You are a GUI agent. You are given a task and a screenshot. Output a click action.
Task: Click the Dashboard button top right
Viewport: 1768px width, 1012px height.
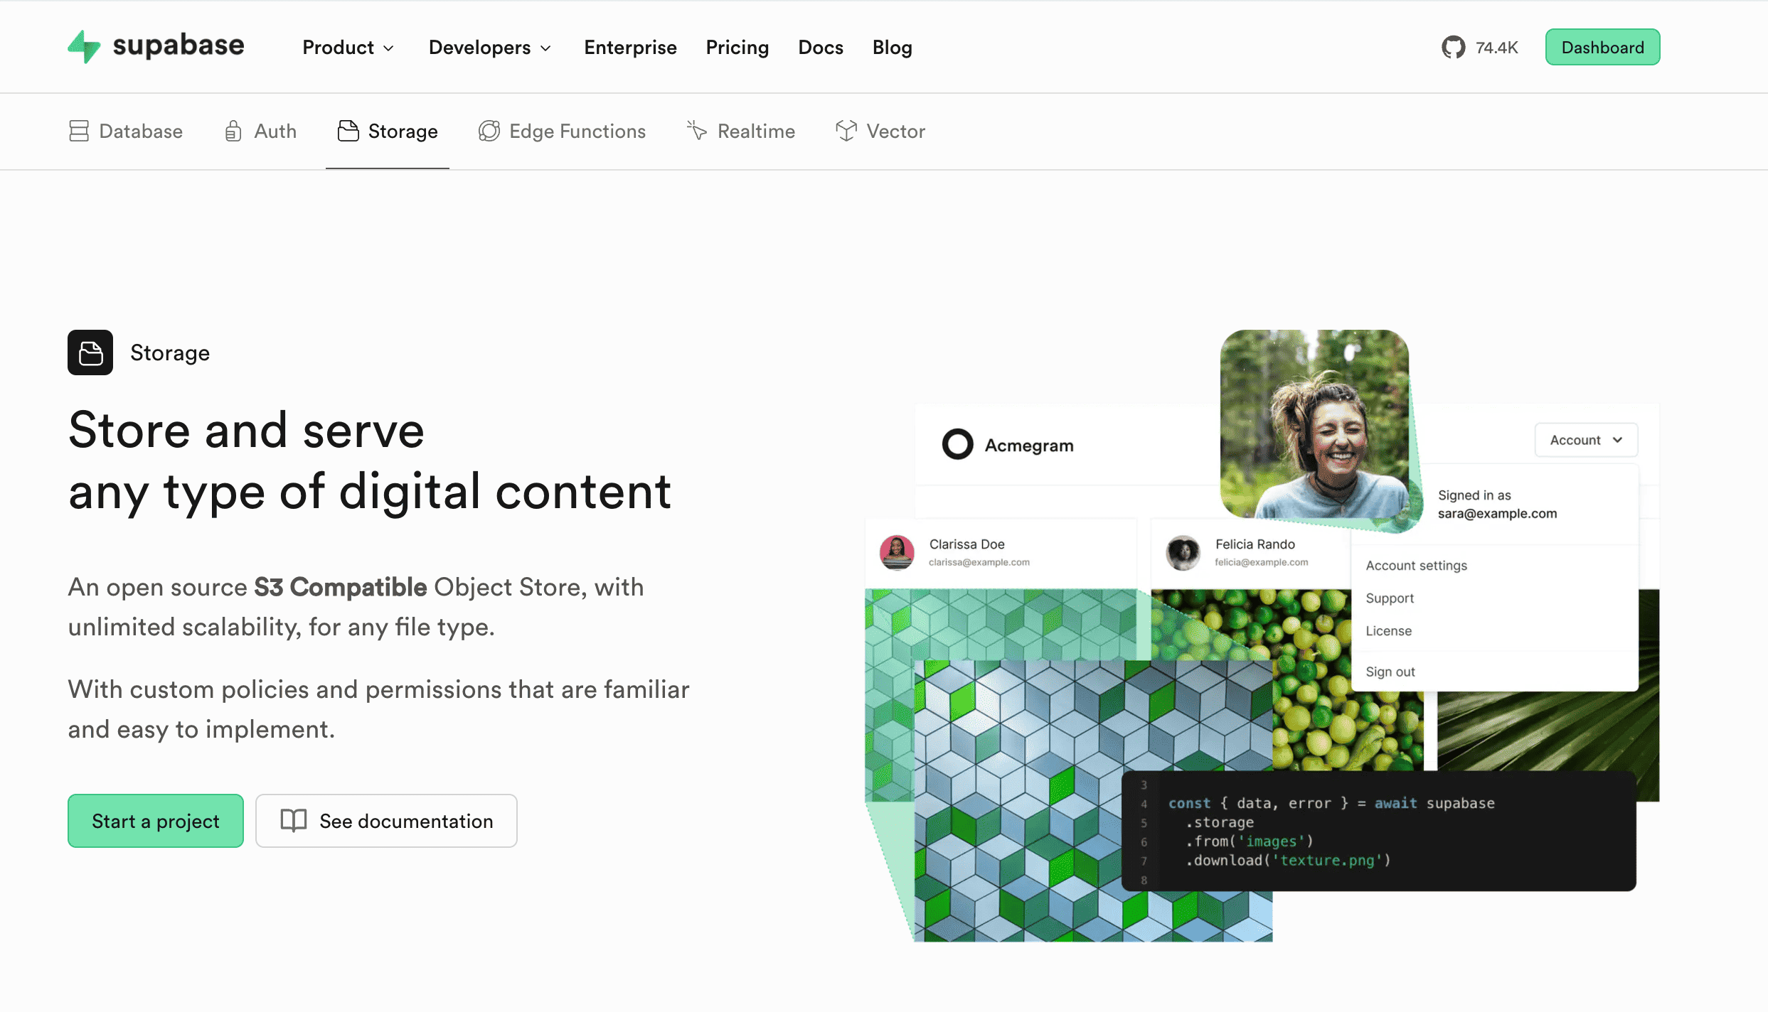(x=1603, y=48)
